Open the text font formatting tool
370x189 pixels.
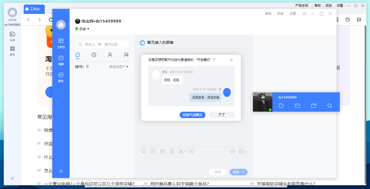pos(153,151)
